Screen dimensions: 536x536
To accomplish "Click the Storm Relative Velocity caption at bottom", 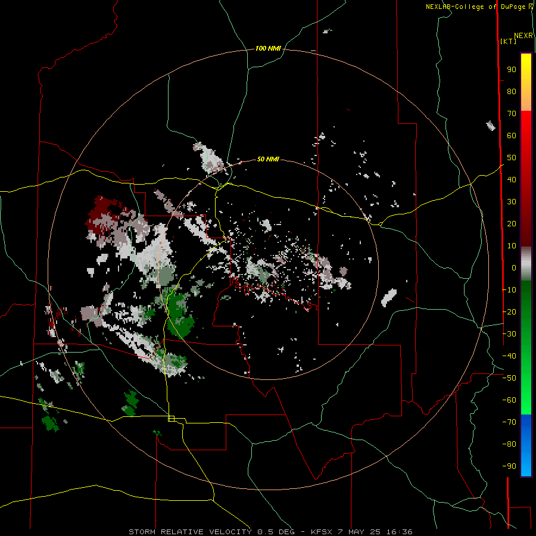I will (270, 532).
